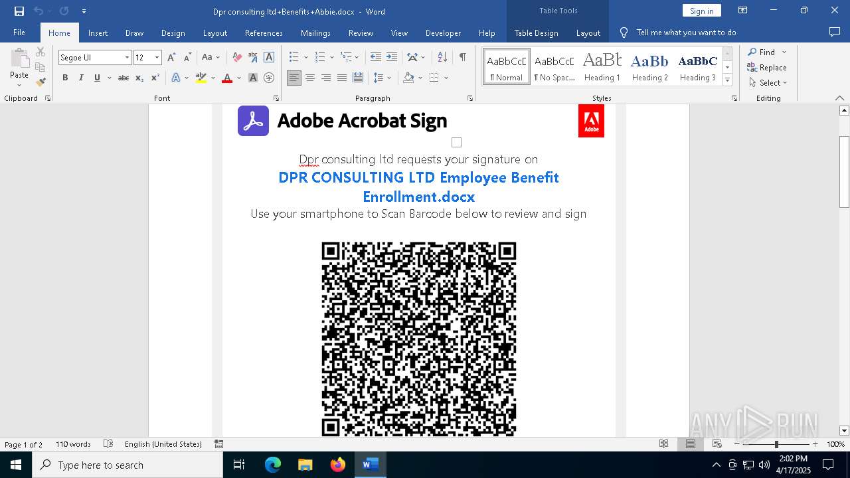Switch to the Table Design tab
This screenshot has height=478, width=850.
[x=536, y=33]
